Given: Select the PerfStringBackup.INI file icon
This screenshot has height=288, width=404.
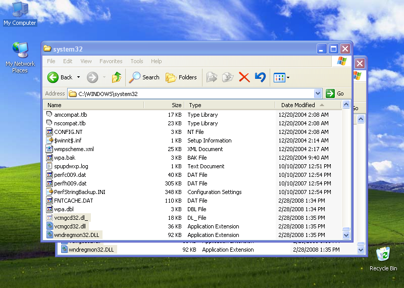Looking at the screenshot, I should click(x=49, y=191).
